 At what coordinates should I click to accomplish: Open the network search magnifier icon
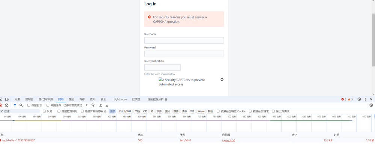pyautogui.click(x=21, y=105)
